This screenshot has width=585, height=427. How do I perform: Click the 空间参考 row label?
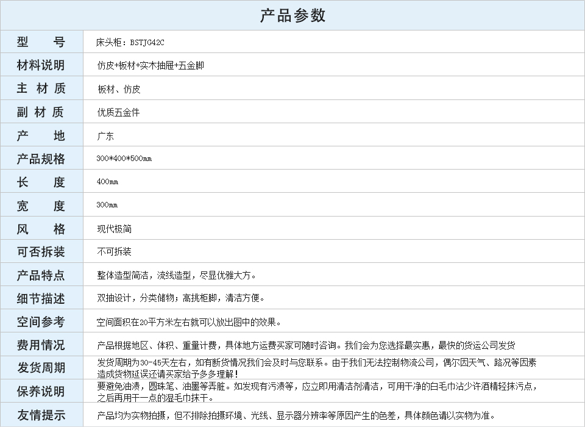coord(41,321)
